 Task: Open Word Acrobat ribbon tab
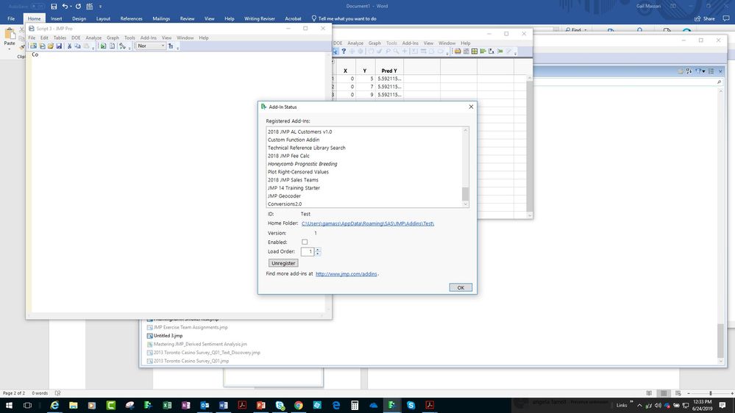(293, 18)
